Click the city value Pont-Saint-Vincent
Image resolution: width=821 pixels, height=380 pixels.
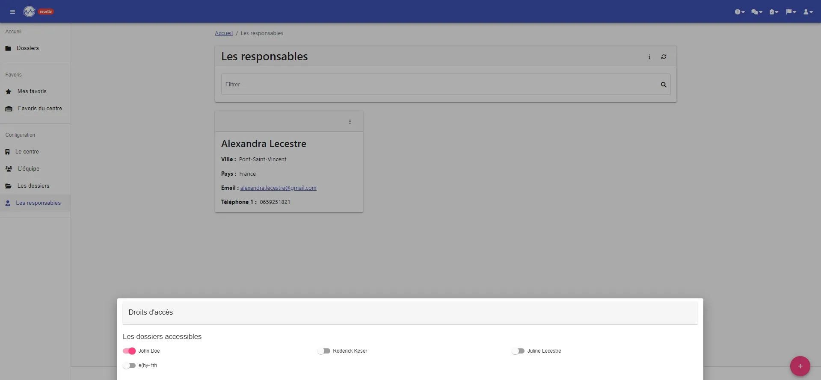click(263, 159)
